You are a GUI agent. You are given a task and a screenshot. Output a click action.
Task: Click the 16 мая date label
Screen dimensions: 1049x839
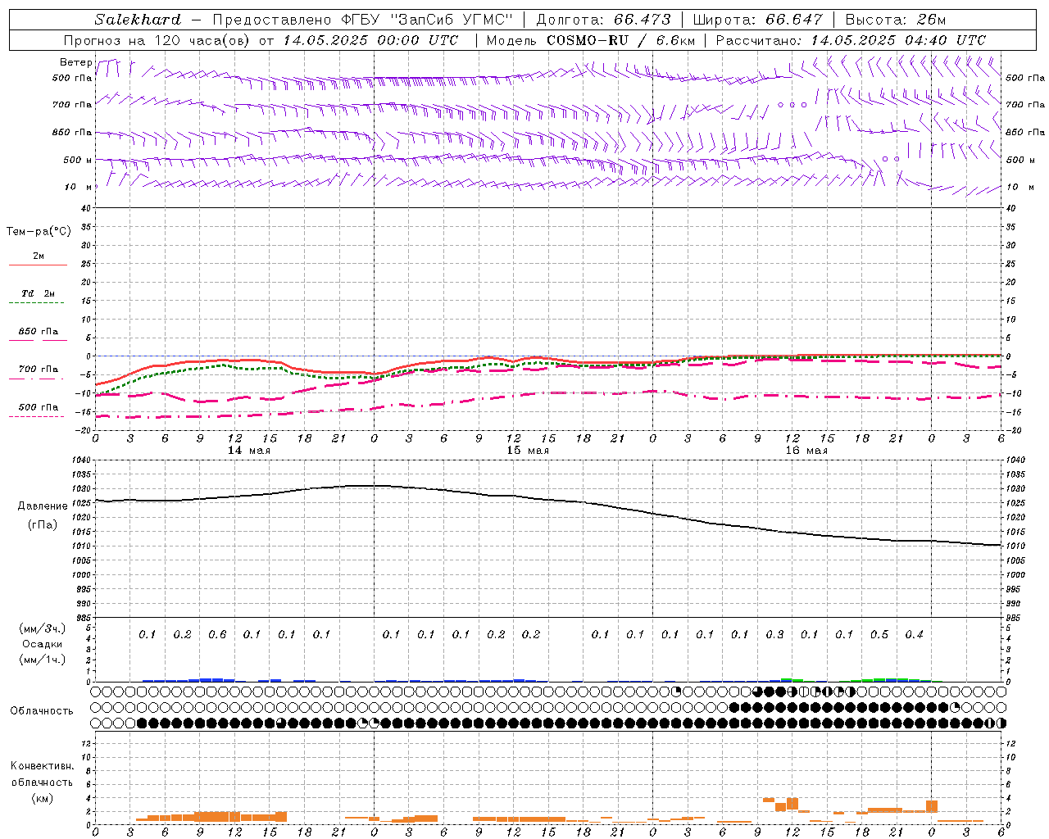[806, 451]
